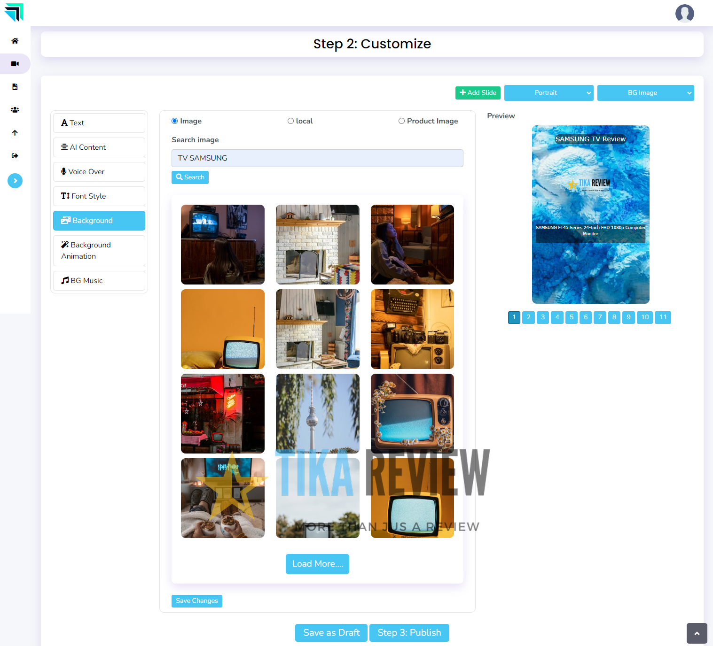This screenshot has width=713, height=646.
Task: Open the video document icon in the sidebar
Action: tap(15, 86)
